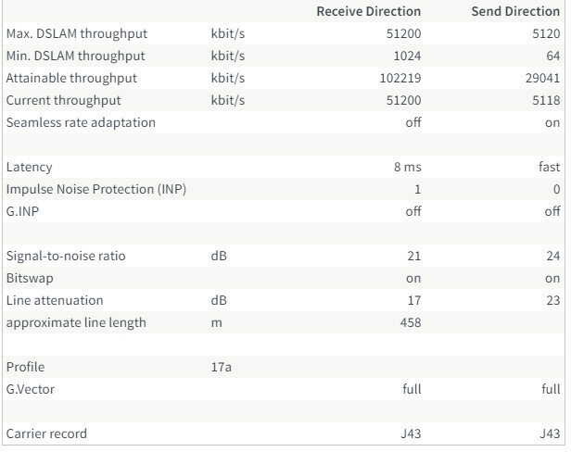Select the Impulse Noise Protection (INP) label
The height and width of the screenshot is (452, 571).
(96, 189)
